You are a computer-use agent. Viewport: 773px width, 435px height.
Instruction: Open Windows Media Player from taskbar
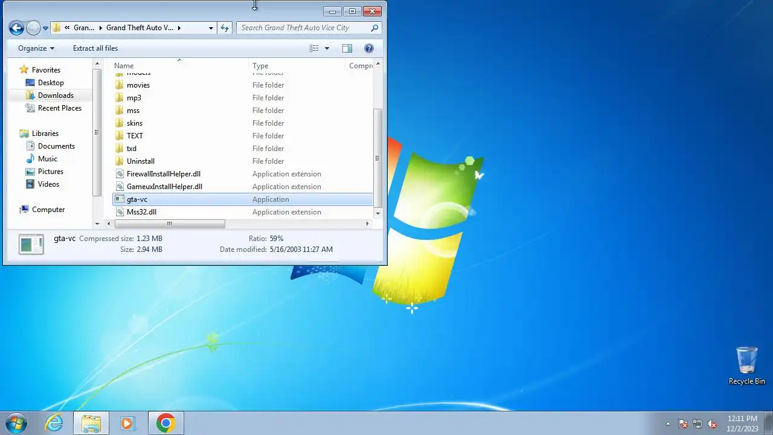[127, 423]
